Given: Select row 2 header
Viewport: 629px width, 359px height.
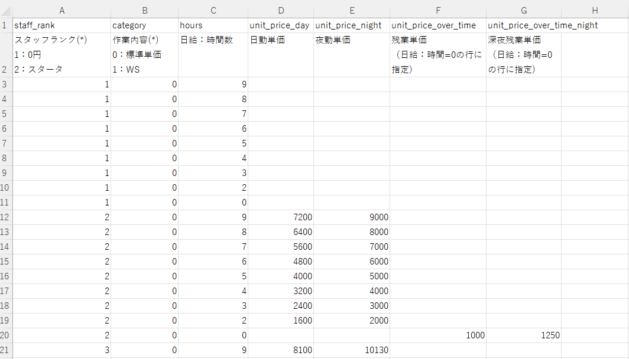Looking at the screenshot, I should coord(6,55).
